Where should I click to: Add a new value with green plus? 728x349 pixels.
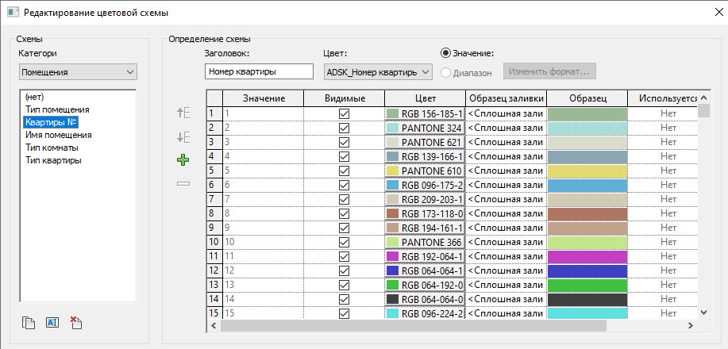point(183,160)
